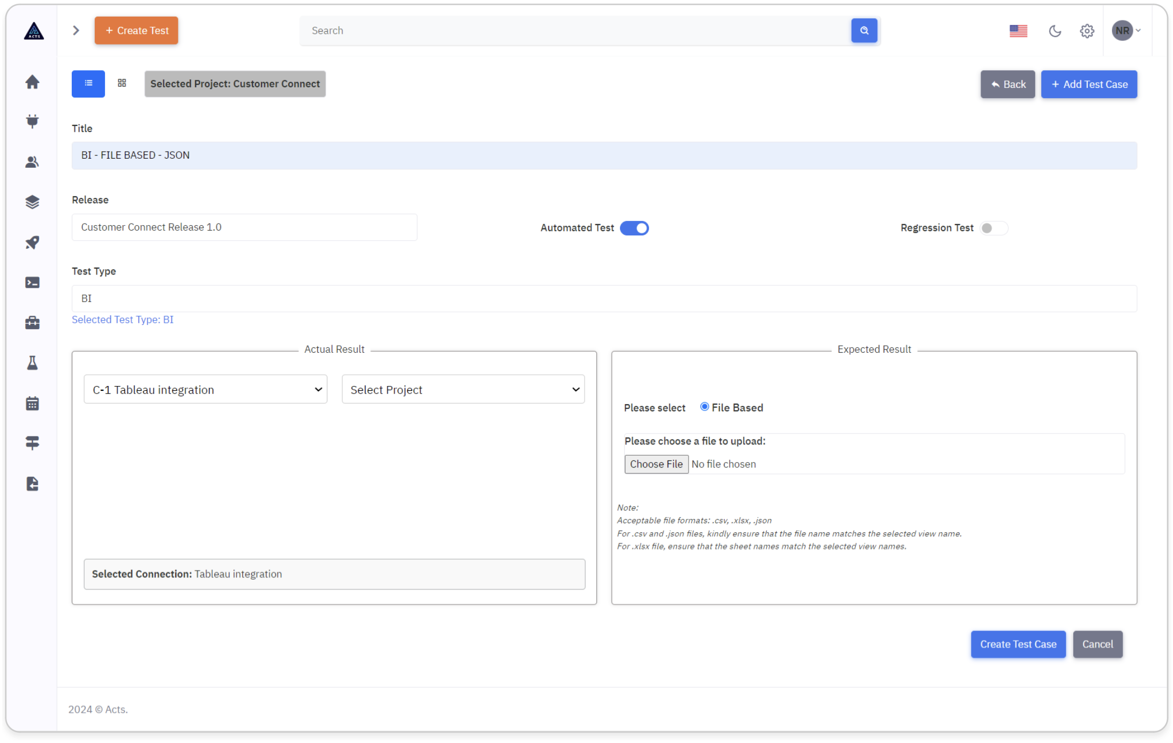
Task: Click Choose File to upload
Action: click(656, 464)
